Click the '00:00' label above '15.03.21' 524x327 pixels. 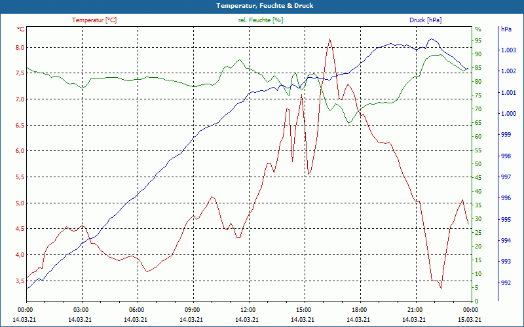click(x=470, y=310)
